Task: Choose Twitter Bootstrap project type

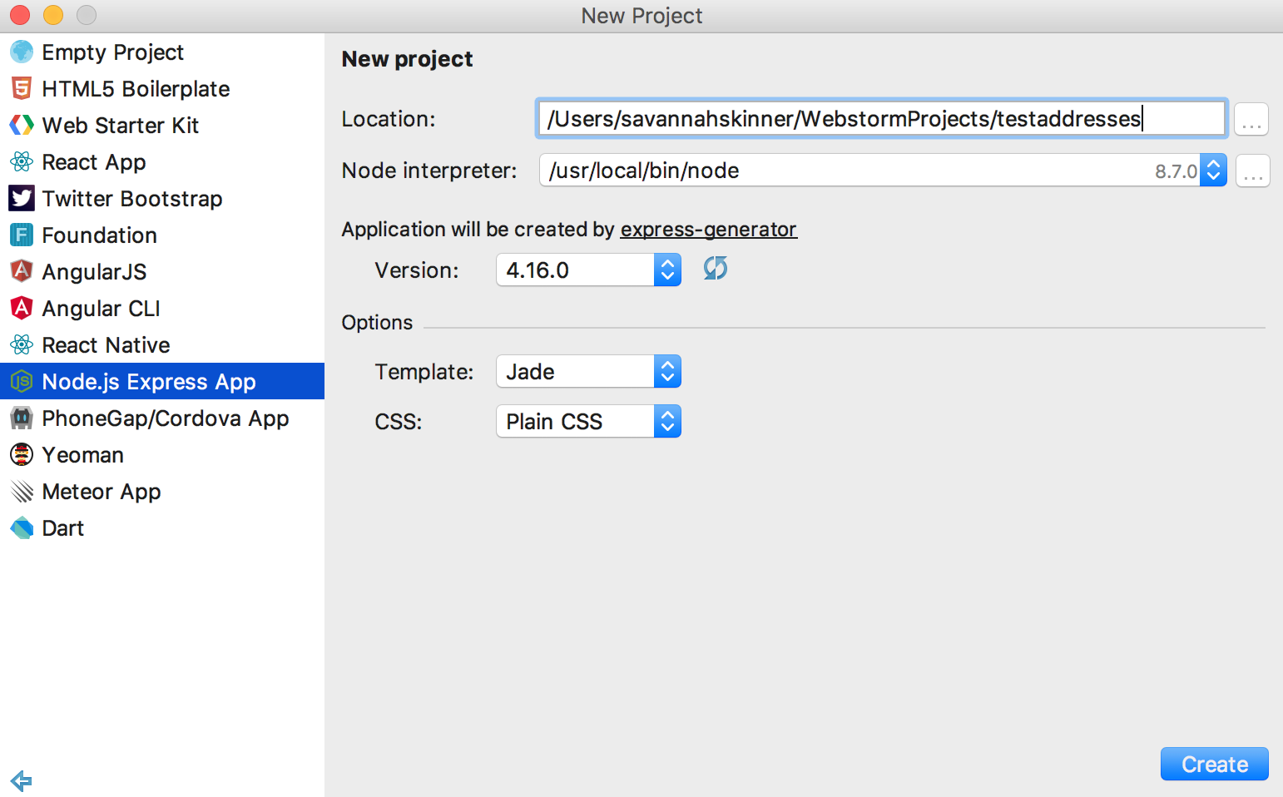Action: click(162, 199)
